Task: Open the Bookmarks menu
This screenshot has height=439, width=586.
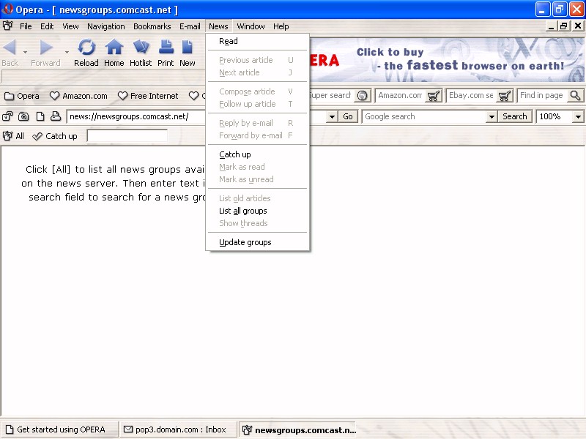Action: point(152,26)
